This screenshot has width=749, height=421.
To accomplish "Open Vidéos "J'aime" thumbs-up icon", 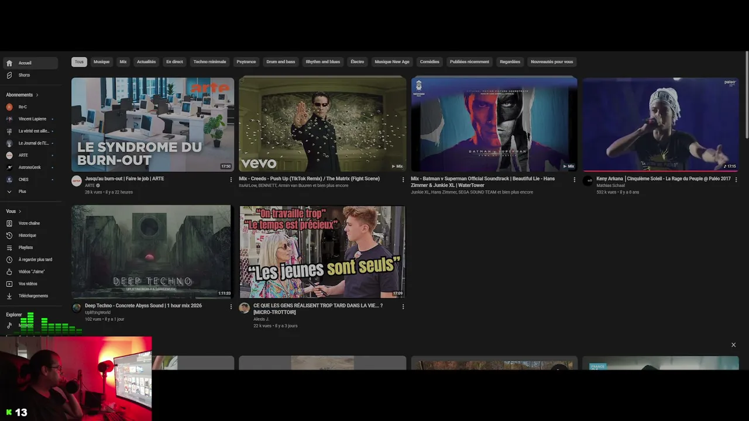I will [9, 272].
